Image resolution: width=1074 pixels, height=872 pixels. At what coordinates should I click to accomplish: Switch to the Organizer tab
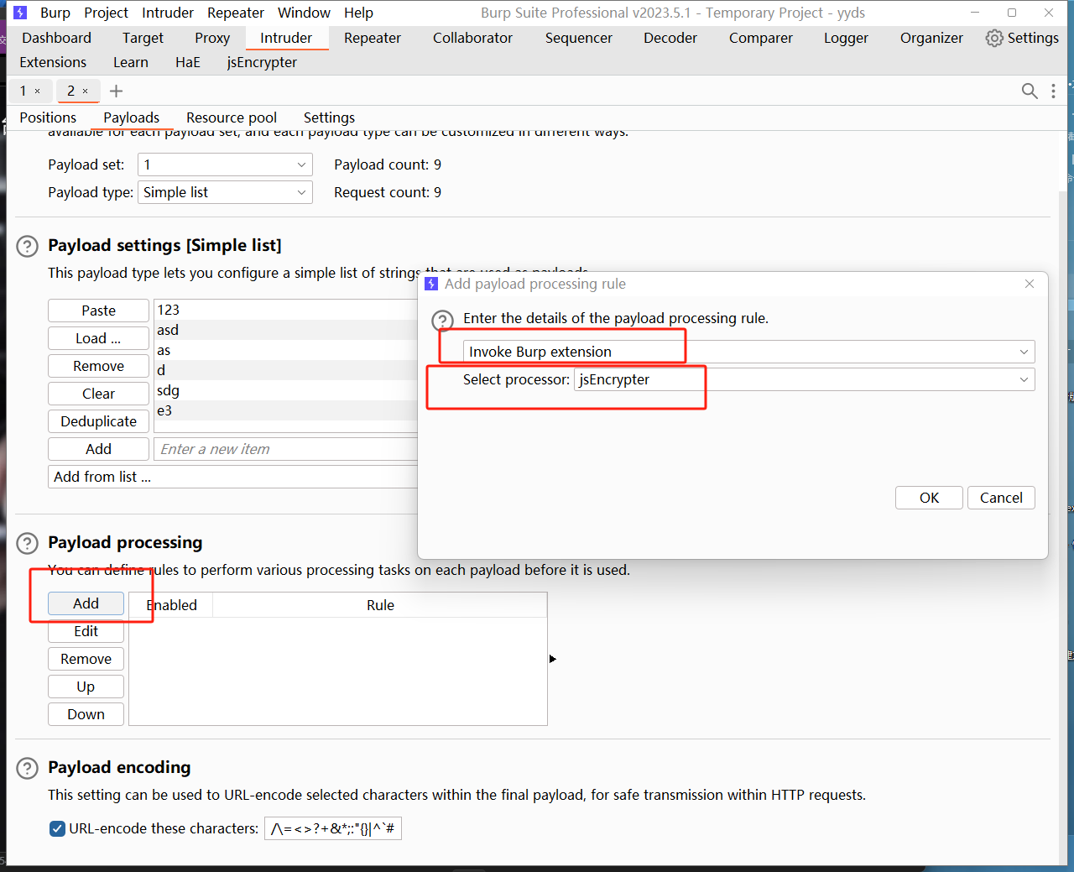pyautogui.click(x=931, y=38)
